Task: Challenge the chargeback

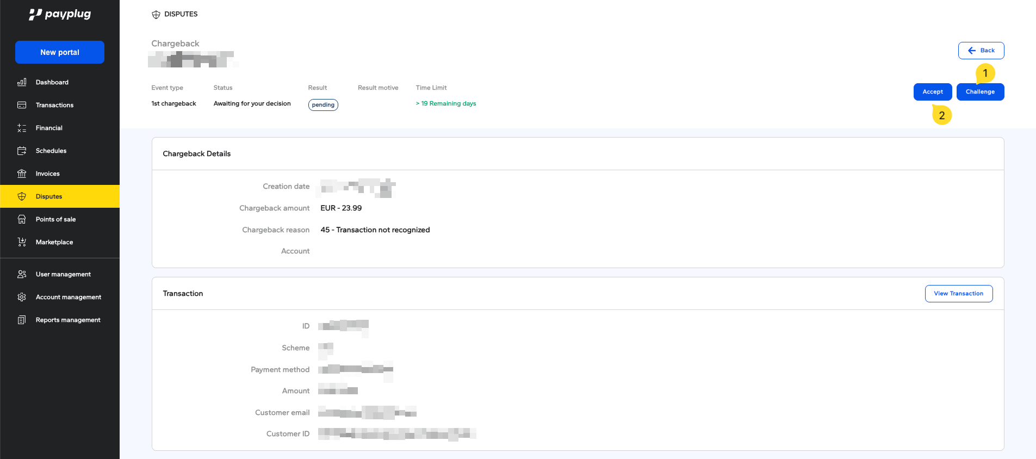Action: [980, 92]
